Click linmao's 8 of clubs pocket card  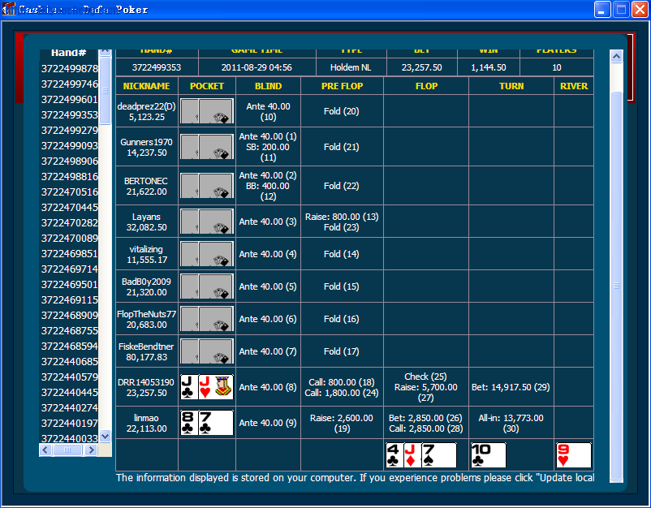[x=188, y=423]
